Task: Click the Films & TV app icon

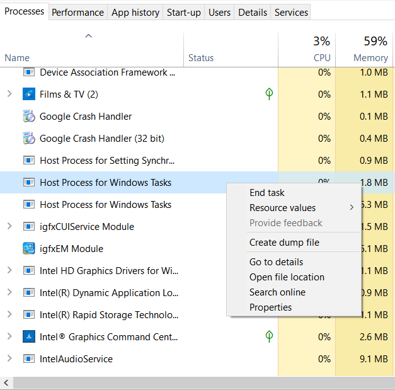Action: 28,95
